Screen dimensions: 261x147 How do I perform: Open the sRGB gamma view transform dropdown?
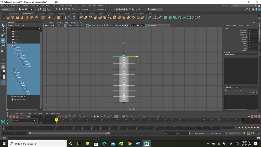[x=159, y=26]
